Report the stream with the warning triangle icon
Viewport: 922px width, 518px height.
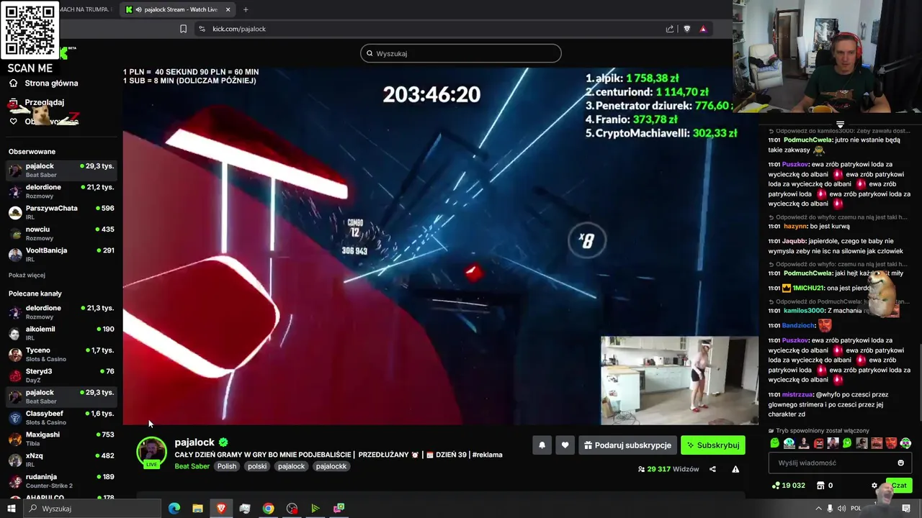[735, 469]
